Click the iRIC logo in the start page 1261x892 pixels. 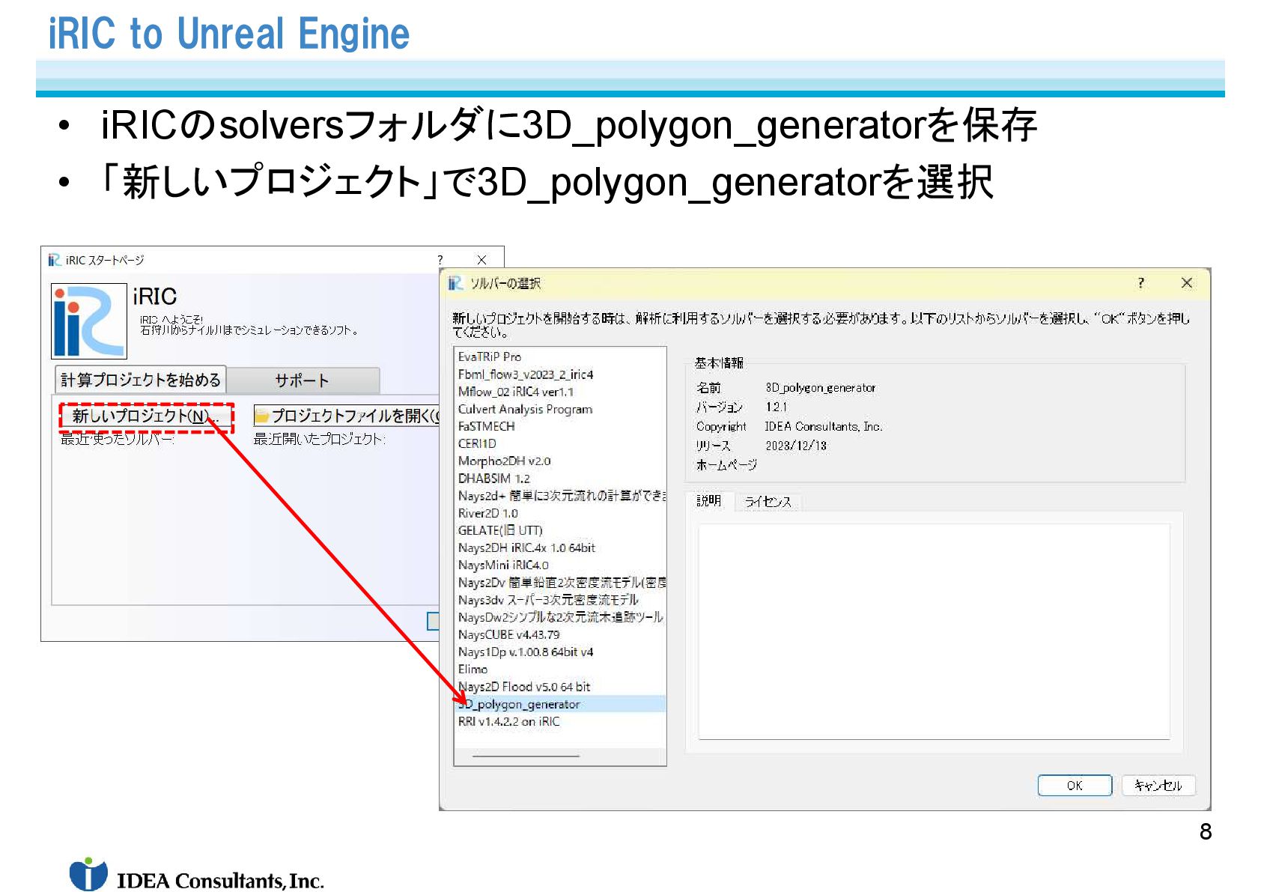(88, 321)
